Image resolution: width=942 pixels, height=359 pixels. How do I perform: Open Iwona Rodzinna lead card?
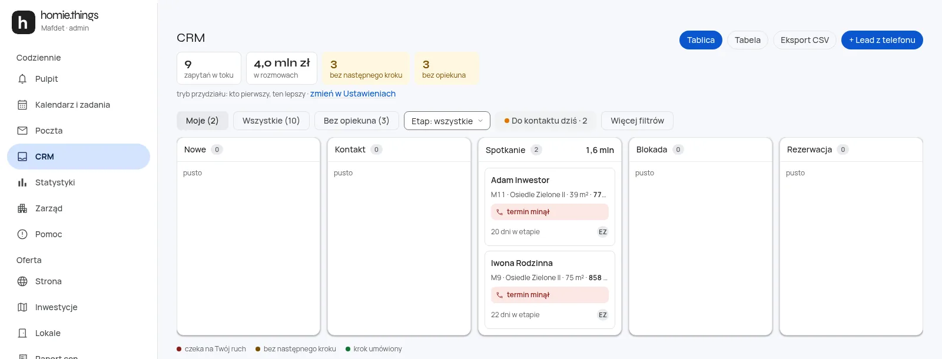click(x=550, y=290)
